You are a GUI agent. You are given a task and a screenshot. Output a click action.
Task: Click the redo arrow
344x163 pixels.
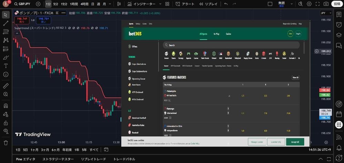[234, 4]
